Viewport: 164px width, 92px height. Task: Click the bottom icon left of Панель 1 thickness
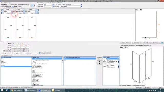pos(2,13)
